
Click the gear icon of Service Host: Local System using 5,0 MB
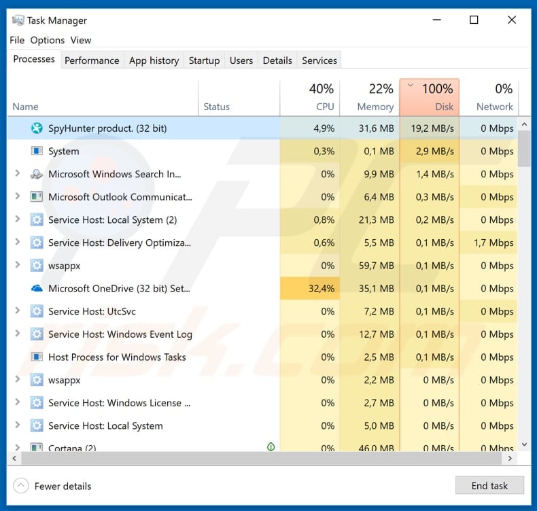[x=37, y=426]
